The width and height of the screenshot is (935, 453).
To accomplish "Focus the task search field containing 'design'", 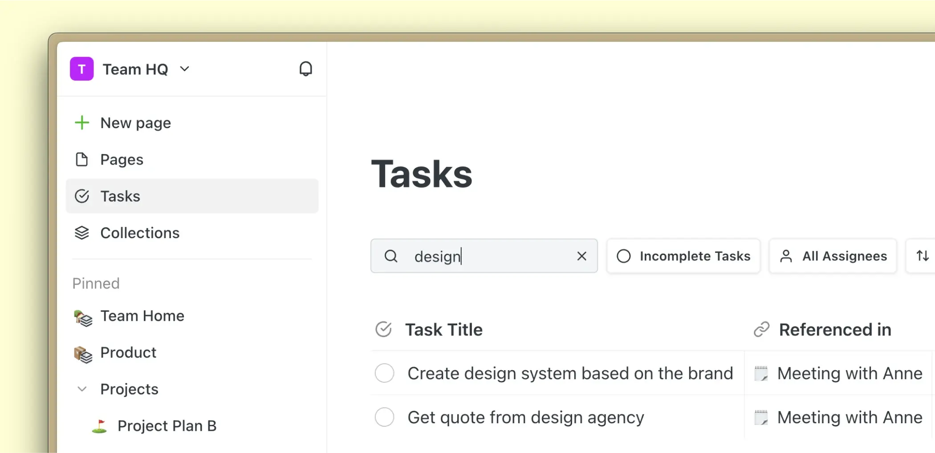I will tap(490, 256).
